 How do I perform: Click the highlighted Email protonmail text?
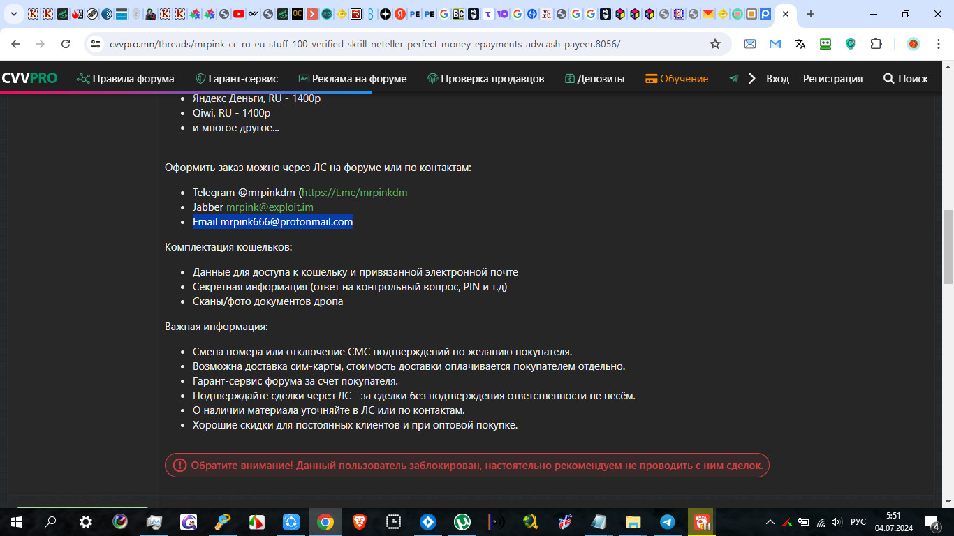[272, 222]
